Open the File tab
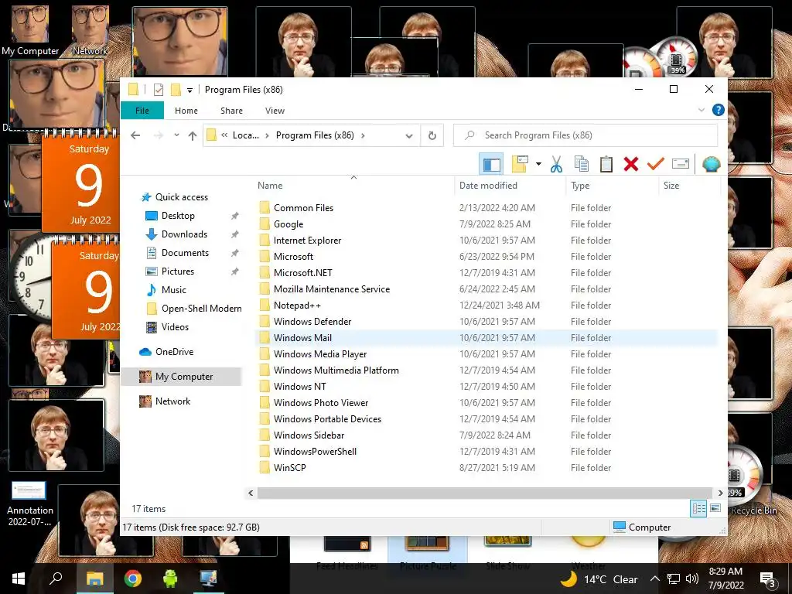The height and width of the screenshot is (594, 792). point(142,110)
